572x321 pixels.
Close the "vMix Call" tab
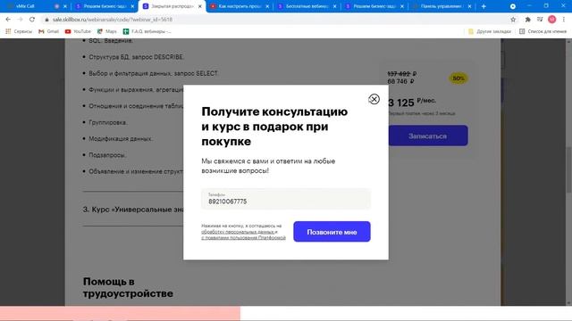coord(65,6)
